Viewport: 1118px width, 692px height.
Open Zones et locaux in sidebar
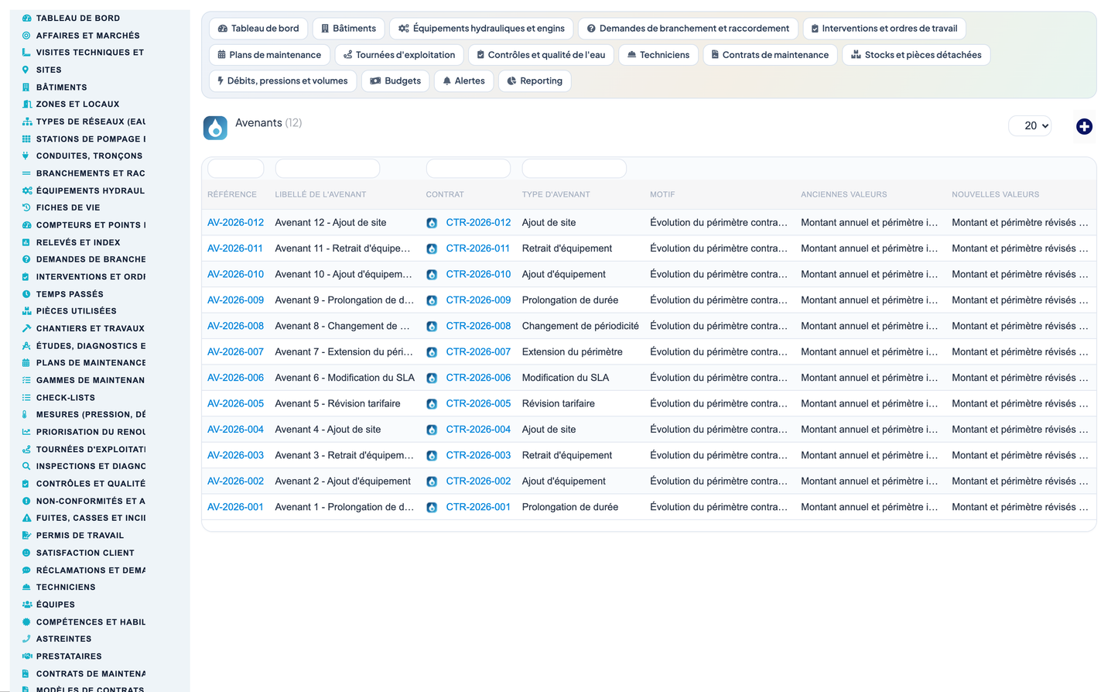78,104
